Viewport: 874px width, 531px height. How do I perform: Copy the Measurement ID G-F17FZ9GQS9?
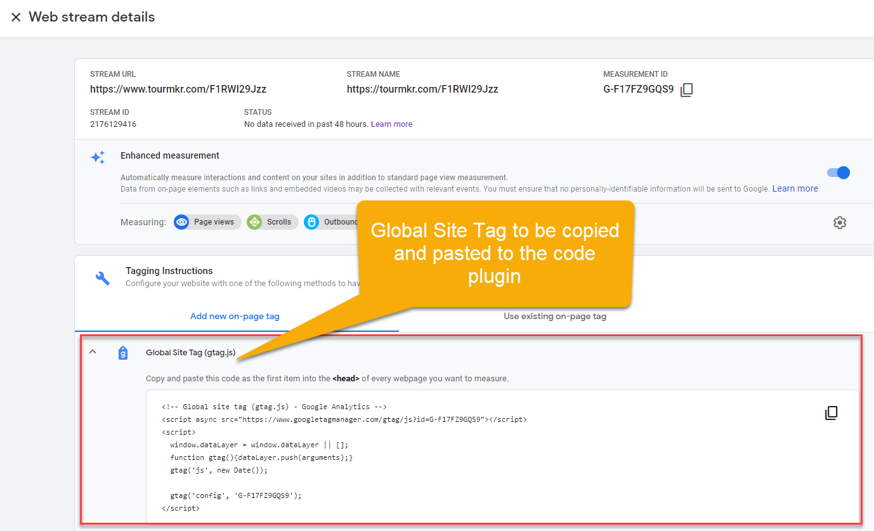click(x=686, y=90)
